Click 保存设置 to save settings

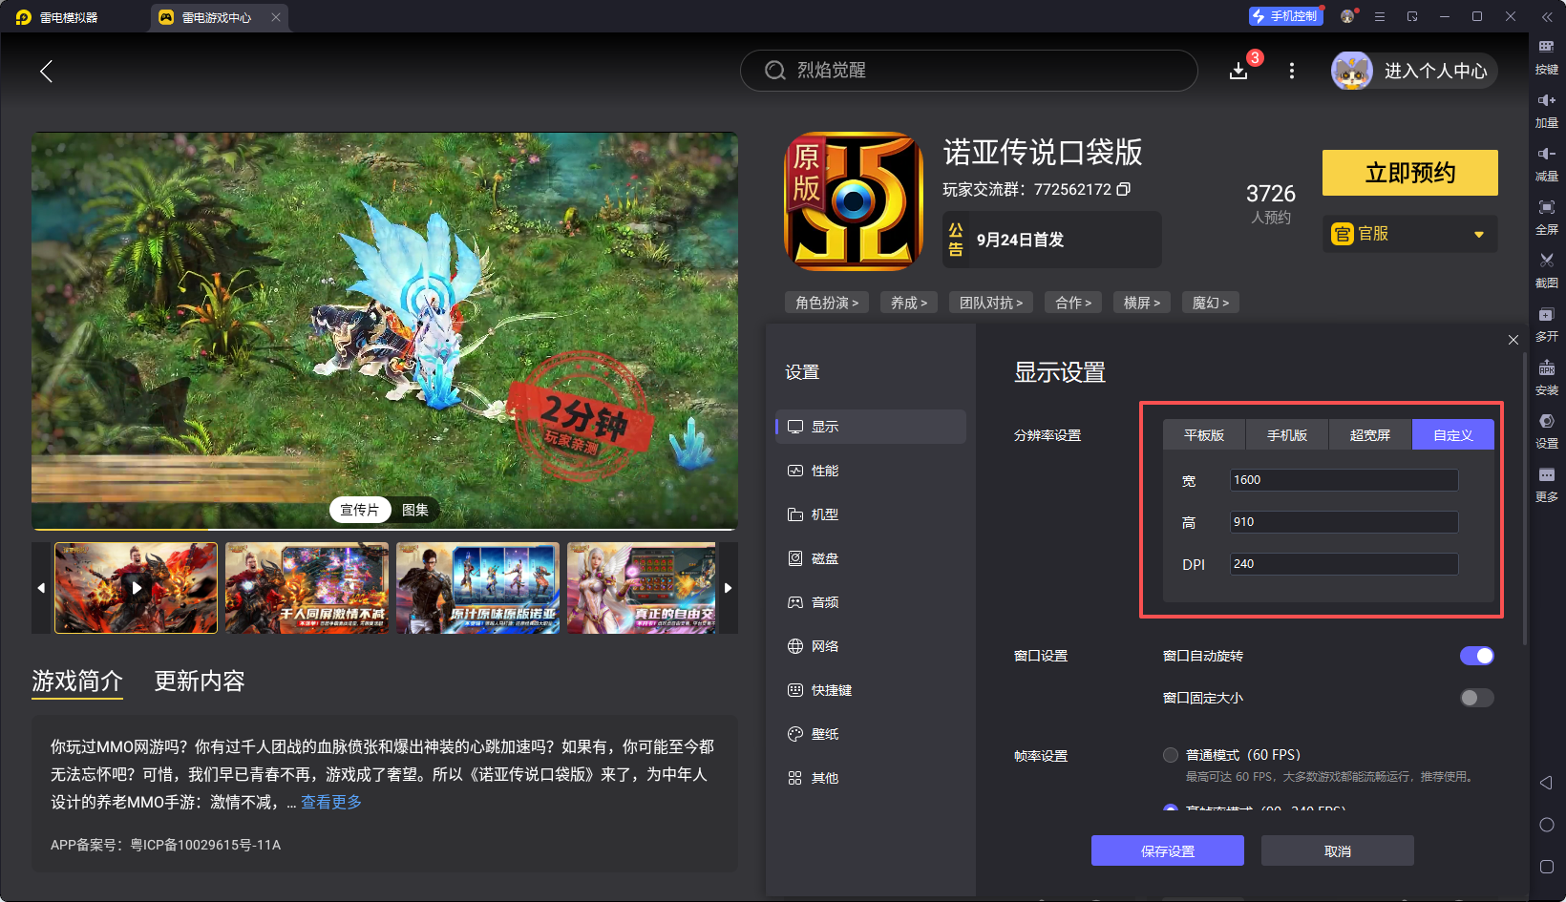click(1168, 850)
